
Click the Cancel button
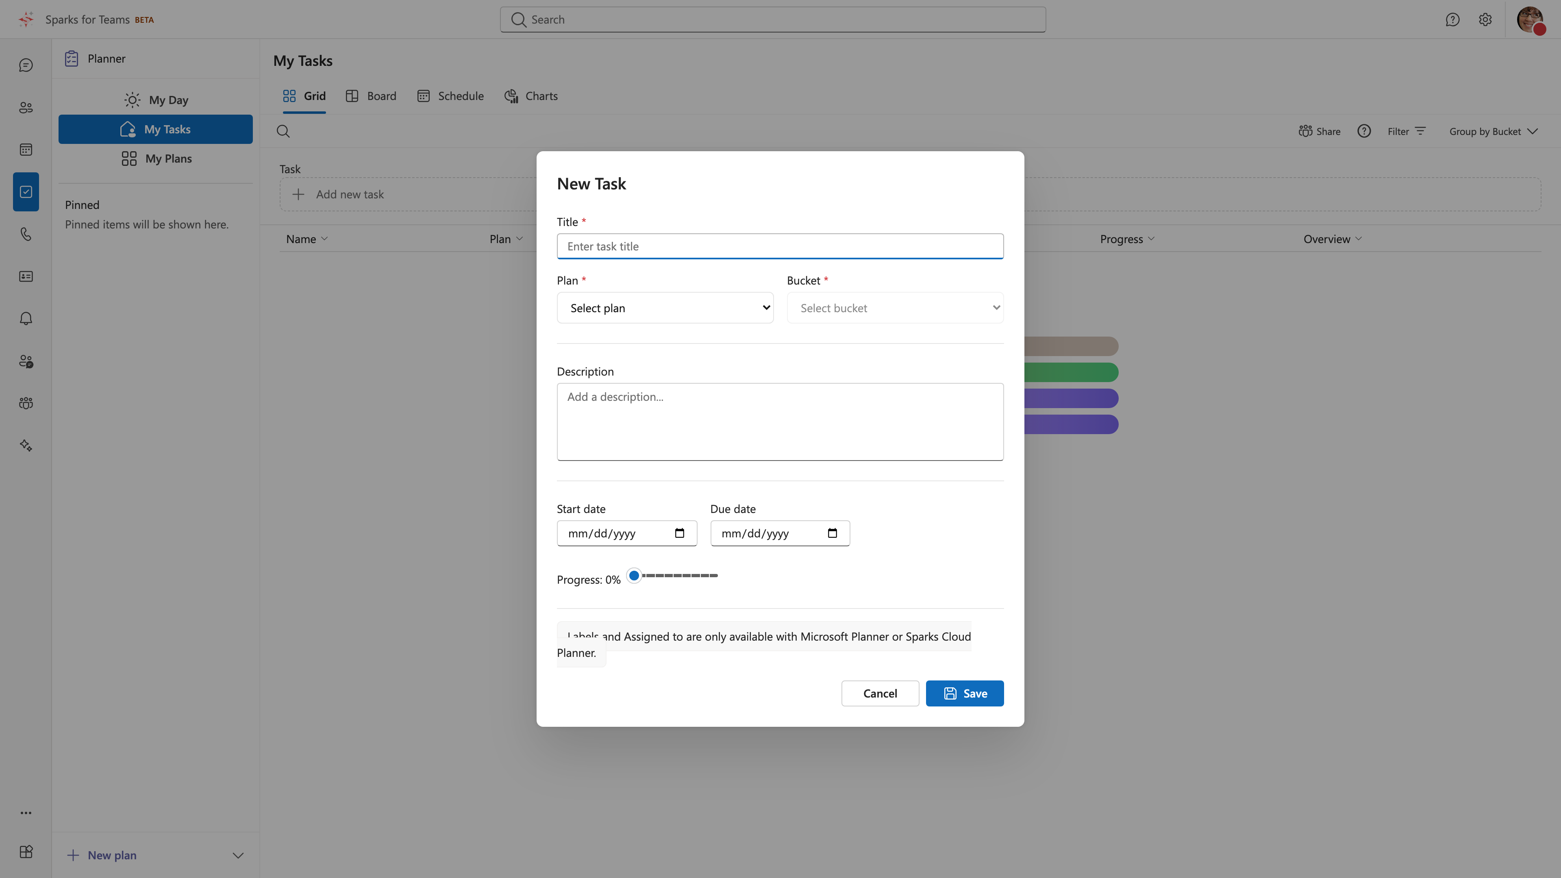[880, 693]
